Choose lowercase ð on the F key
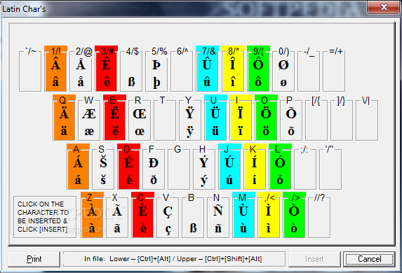The height and width of the screenshot is (273, 402). coord(154,180)
